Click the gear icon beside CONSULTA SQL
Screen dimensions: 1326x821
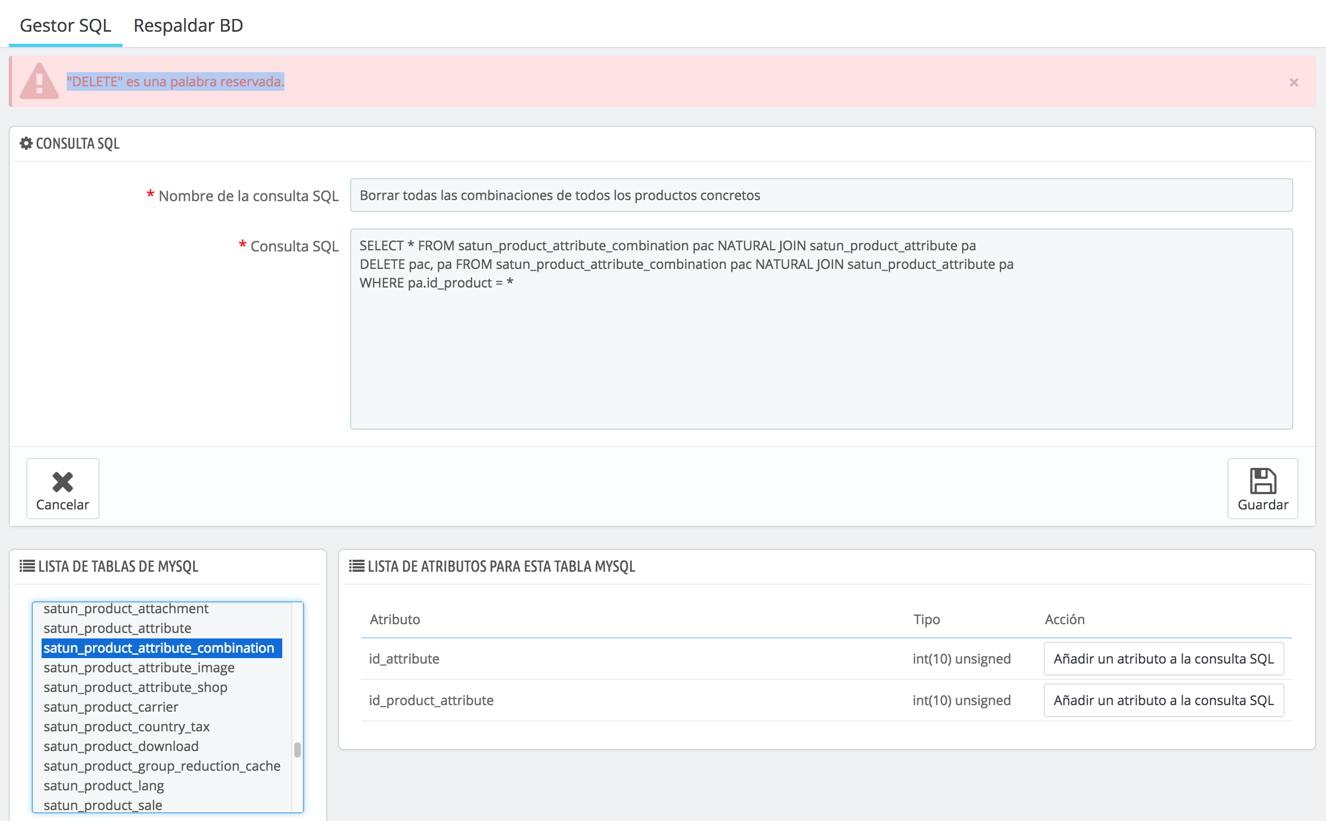coord(26,143)
